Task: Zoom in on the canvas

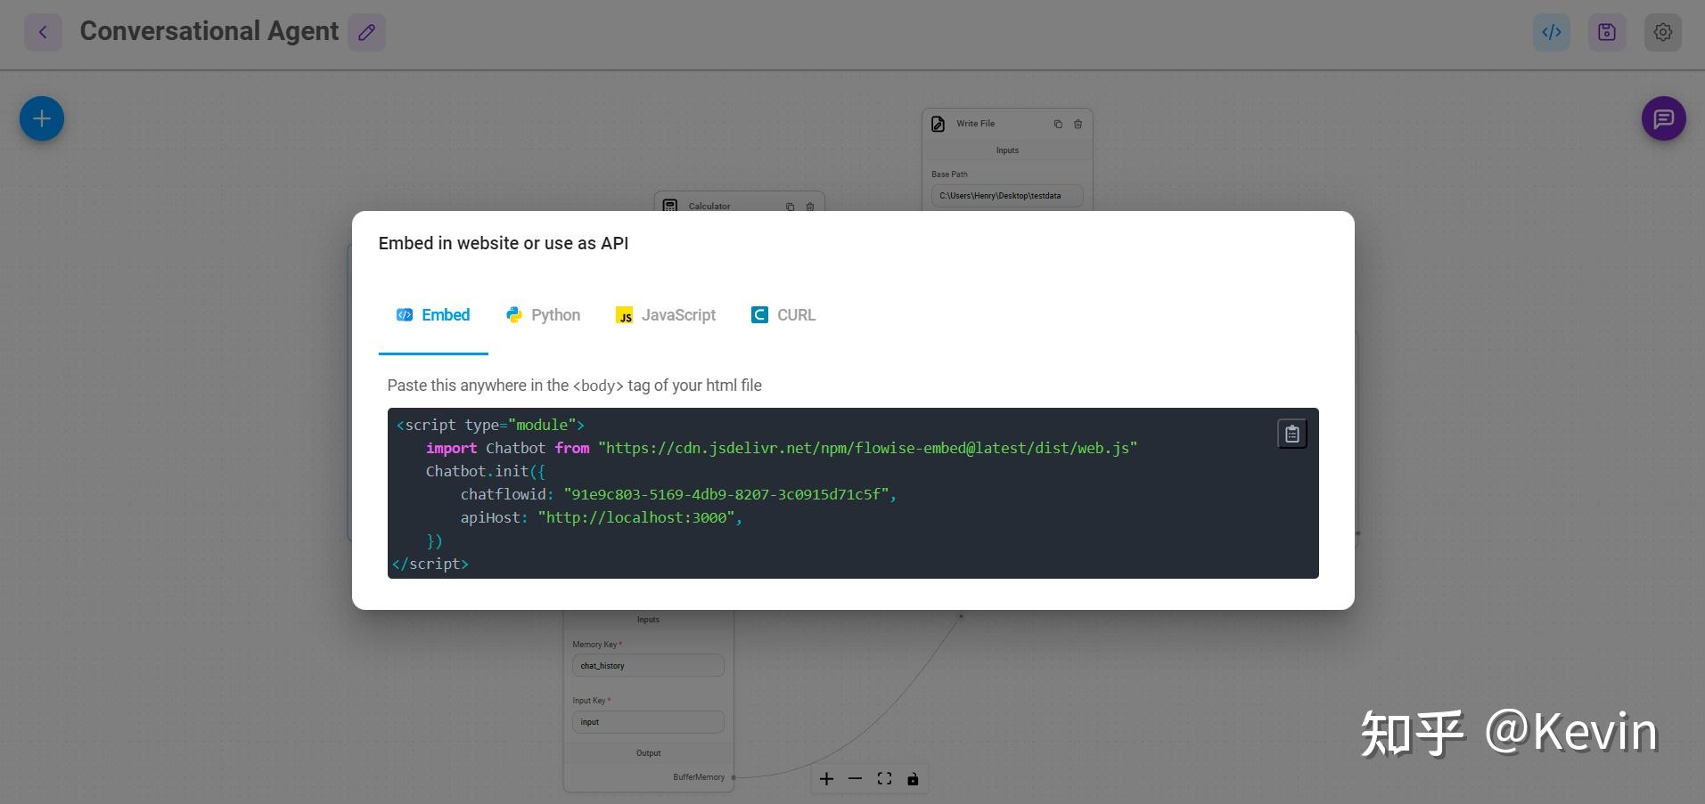Action: (826, 779)
